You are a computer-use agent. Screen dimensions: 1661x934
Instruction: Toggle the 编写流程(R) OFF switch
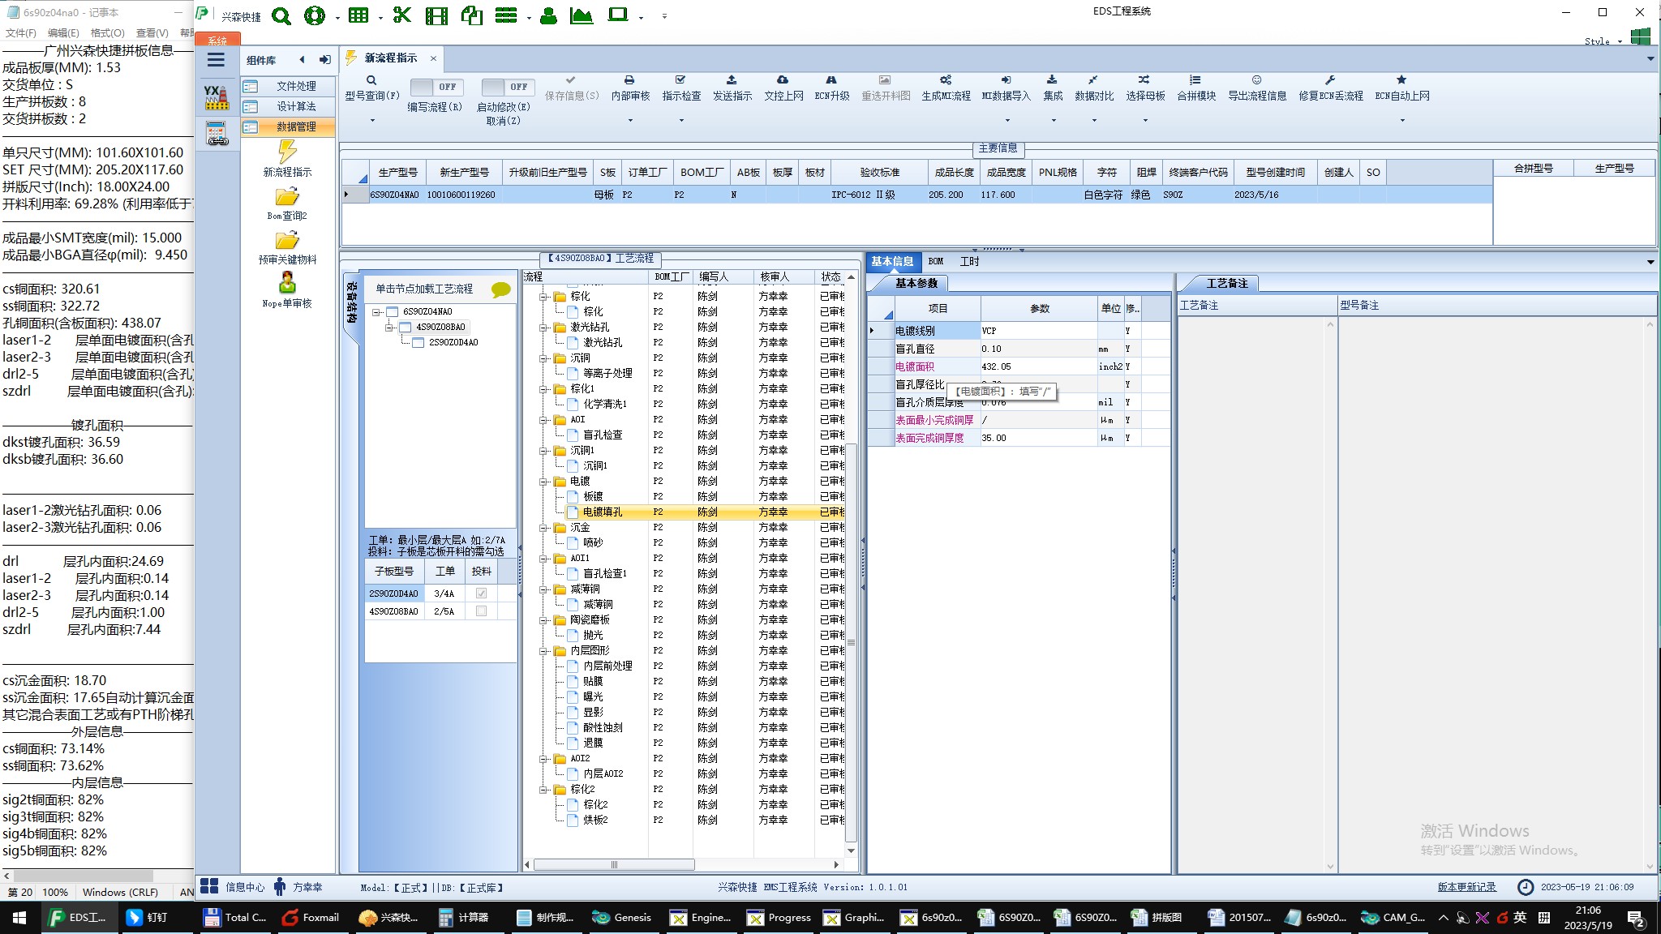435,87
